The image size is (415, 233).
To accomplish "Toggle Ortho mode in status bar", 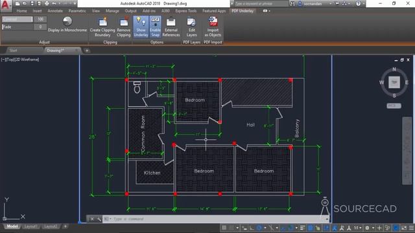I will pos(252,228).
